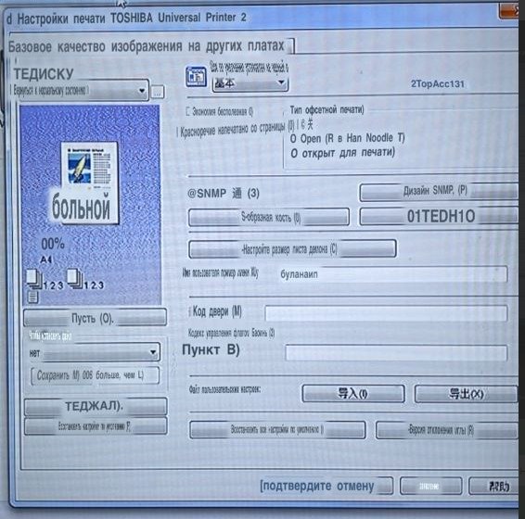Click the restore defaults button under ТЕДЖАЛ)
The width and height of the screenshot is (525, 519).
96,426
